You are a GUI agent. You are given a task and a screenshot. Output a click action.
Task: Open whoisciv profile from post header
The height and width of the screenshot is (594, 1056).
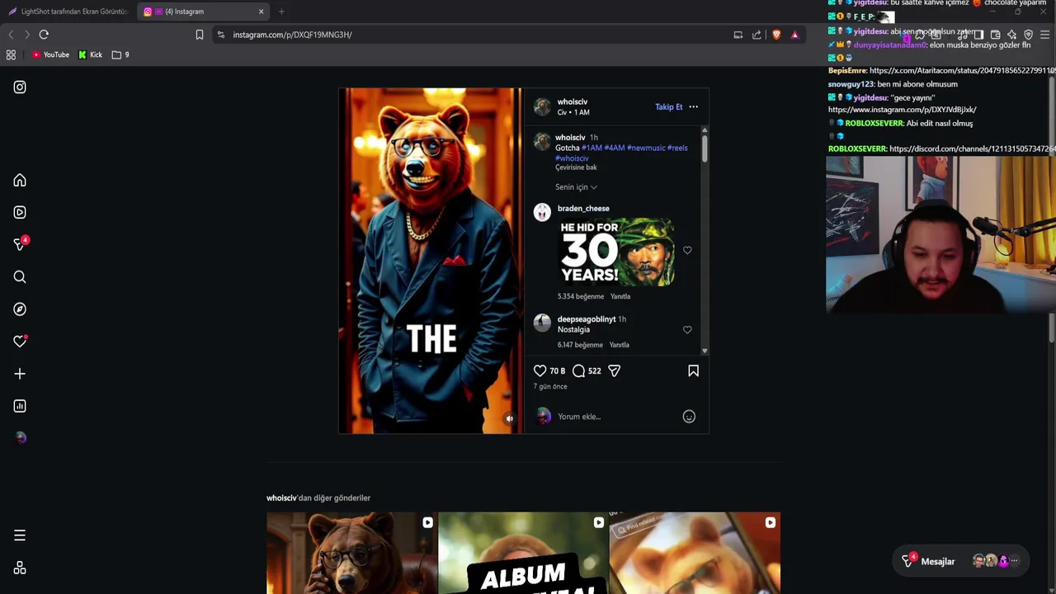(x=572, y=102)
